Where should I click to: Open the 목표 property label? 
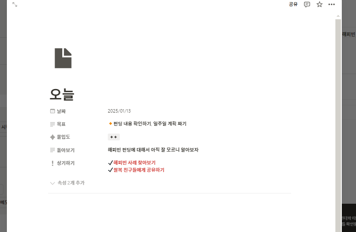point(61,124)
